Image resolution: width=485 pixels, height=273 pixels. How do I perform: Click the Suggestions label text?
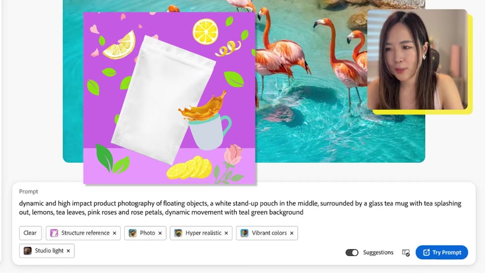pyautogui.click(x=378, y=253)
